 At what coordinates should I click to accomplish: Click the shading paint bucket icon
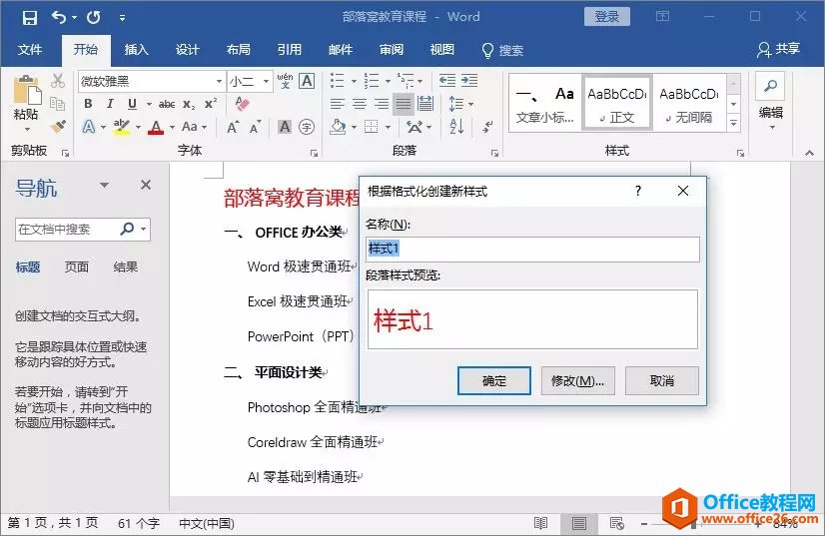tap(338, 127)
